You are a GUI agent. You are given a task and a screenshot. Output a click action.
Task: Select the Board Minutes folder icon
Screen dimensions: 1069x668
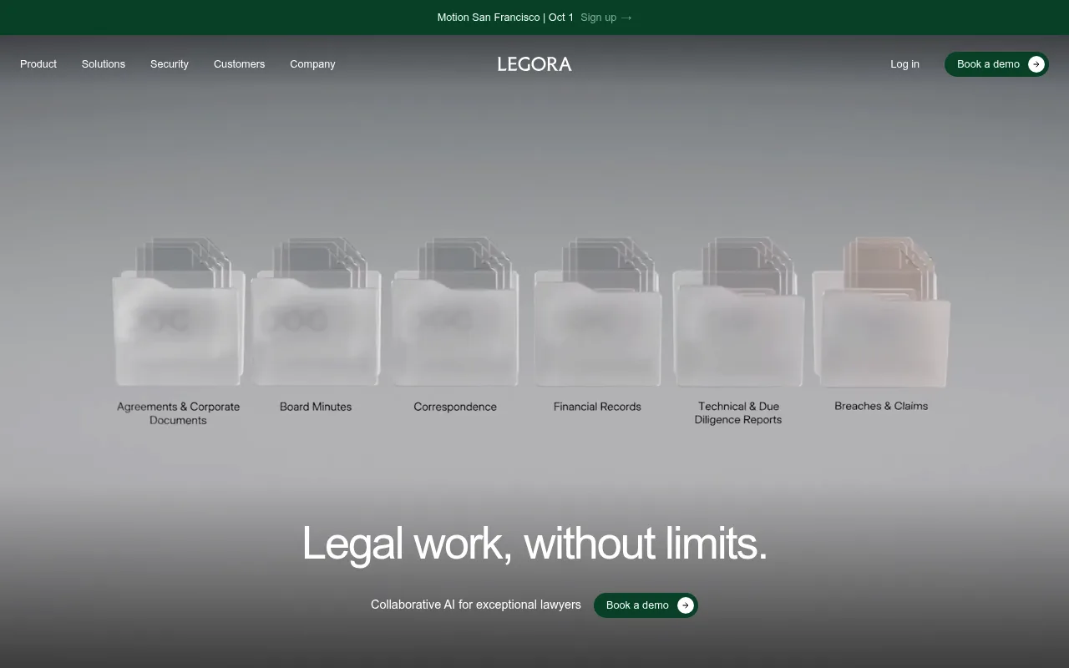[316, 311]
